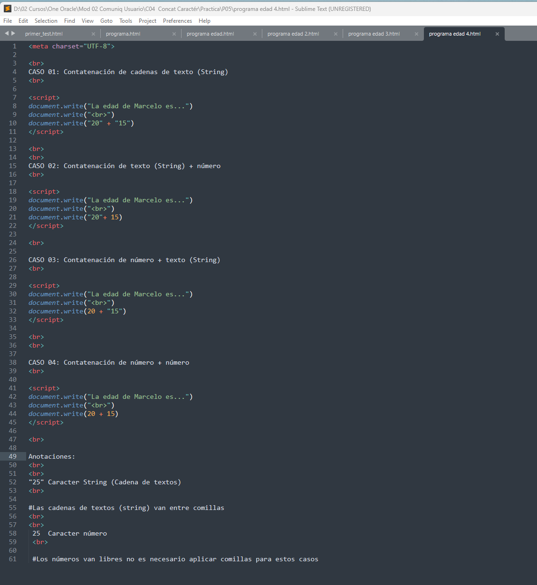
Task: Open the Selection menu
Action: [46, 21]
